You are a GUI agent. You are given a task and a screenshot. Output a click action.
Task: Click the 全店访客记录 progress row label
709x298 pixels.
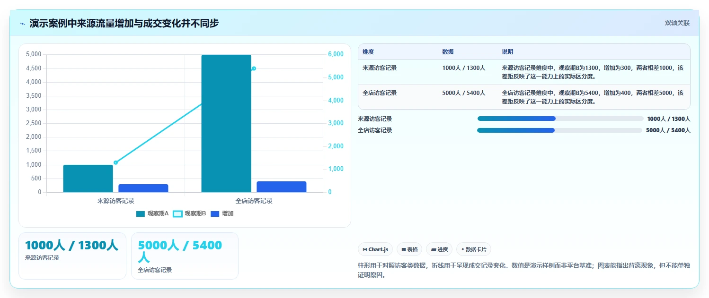(375, 130)
